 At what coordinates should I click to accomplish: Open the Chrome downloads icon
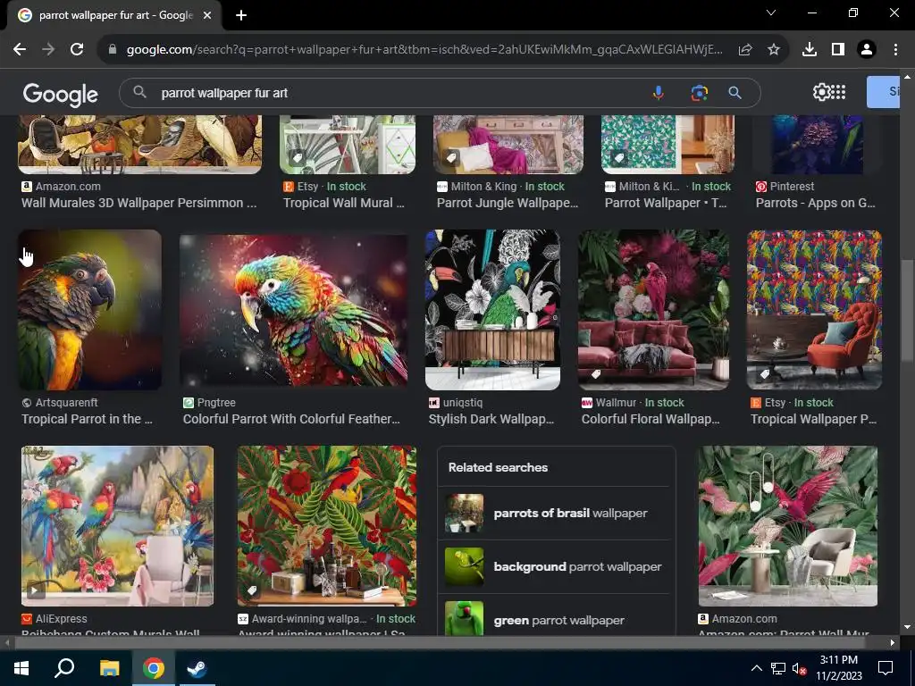[x=810, y=50]
